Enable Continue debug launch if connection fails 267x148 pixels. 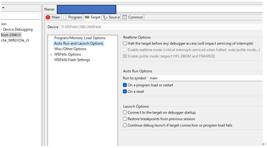pos(125,125)
